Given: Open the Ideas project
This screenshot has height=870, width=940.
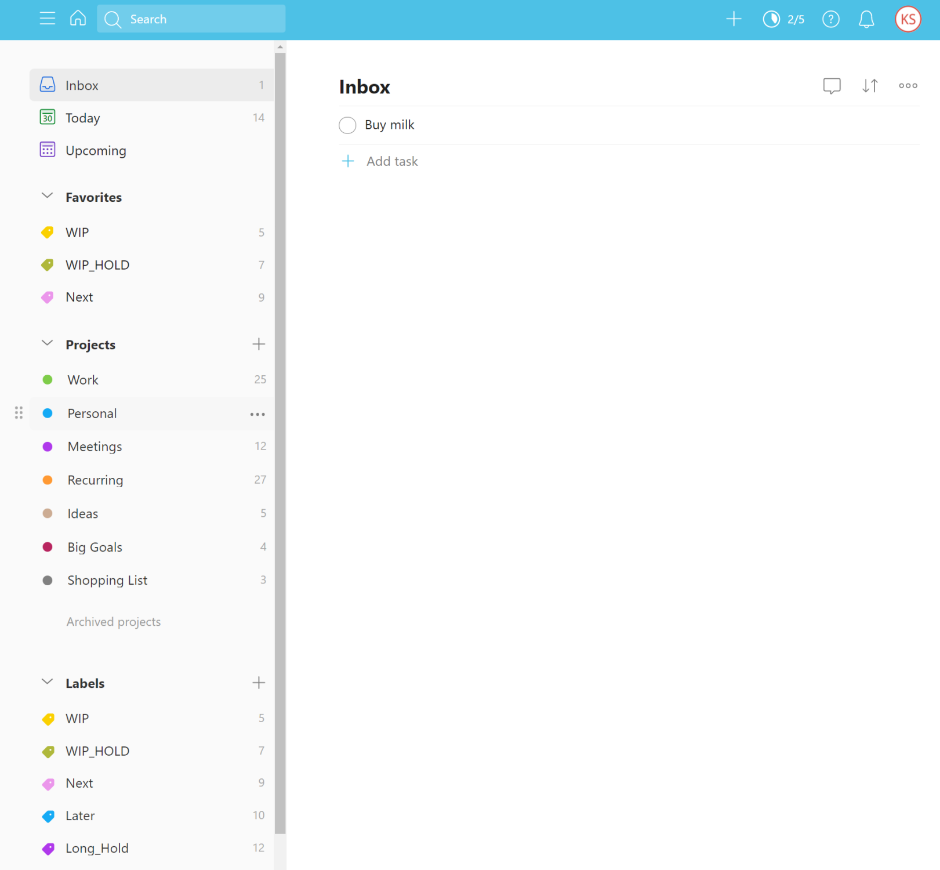Looking at the screenshot, I should (151, 513).
